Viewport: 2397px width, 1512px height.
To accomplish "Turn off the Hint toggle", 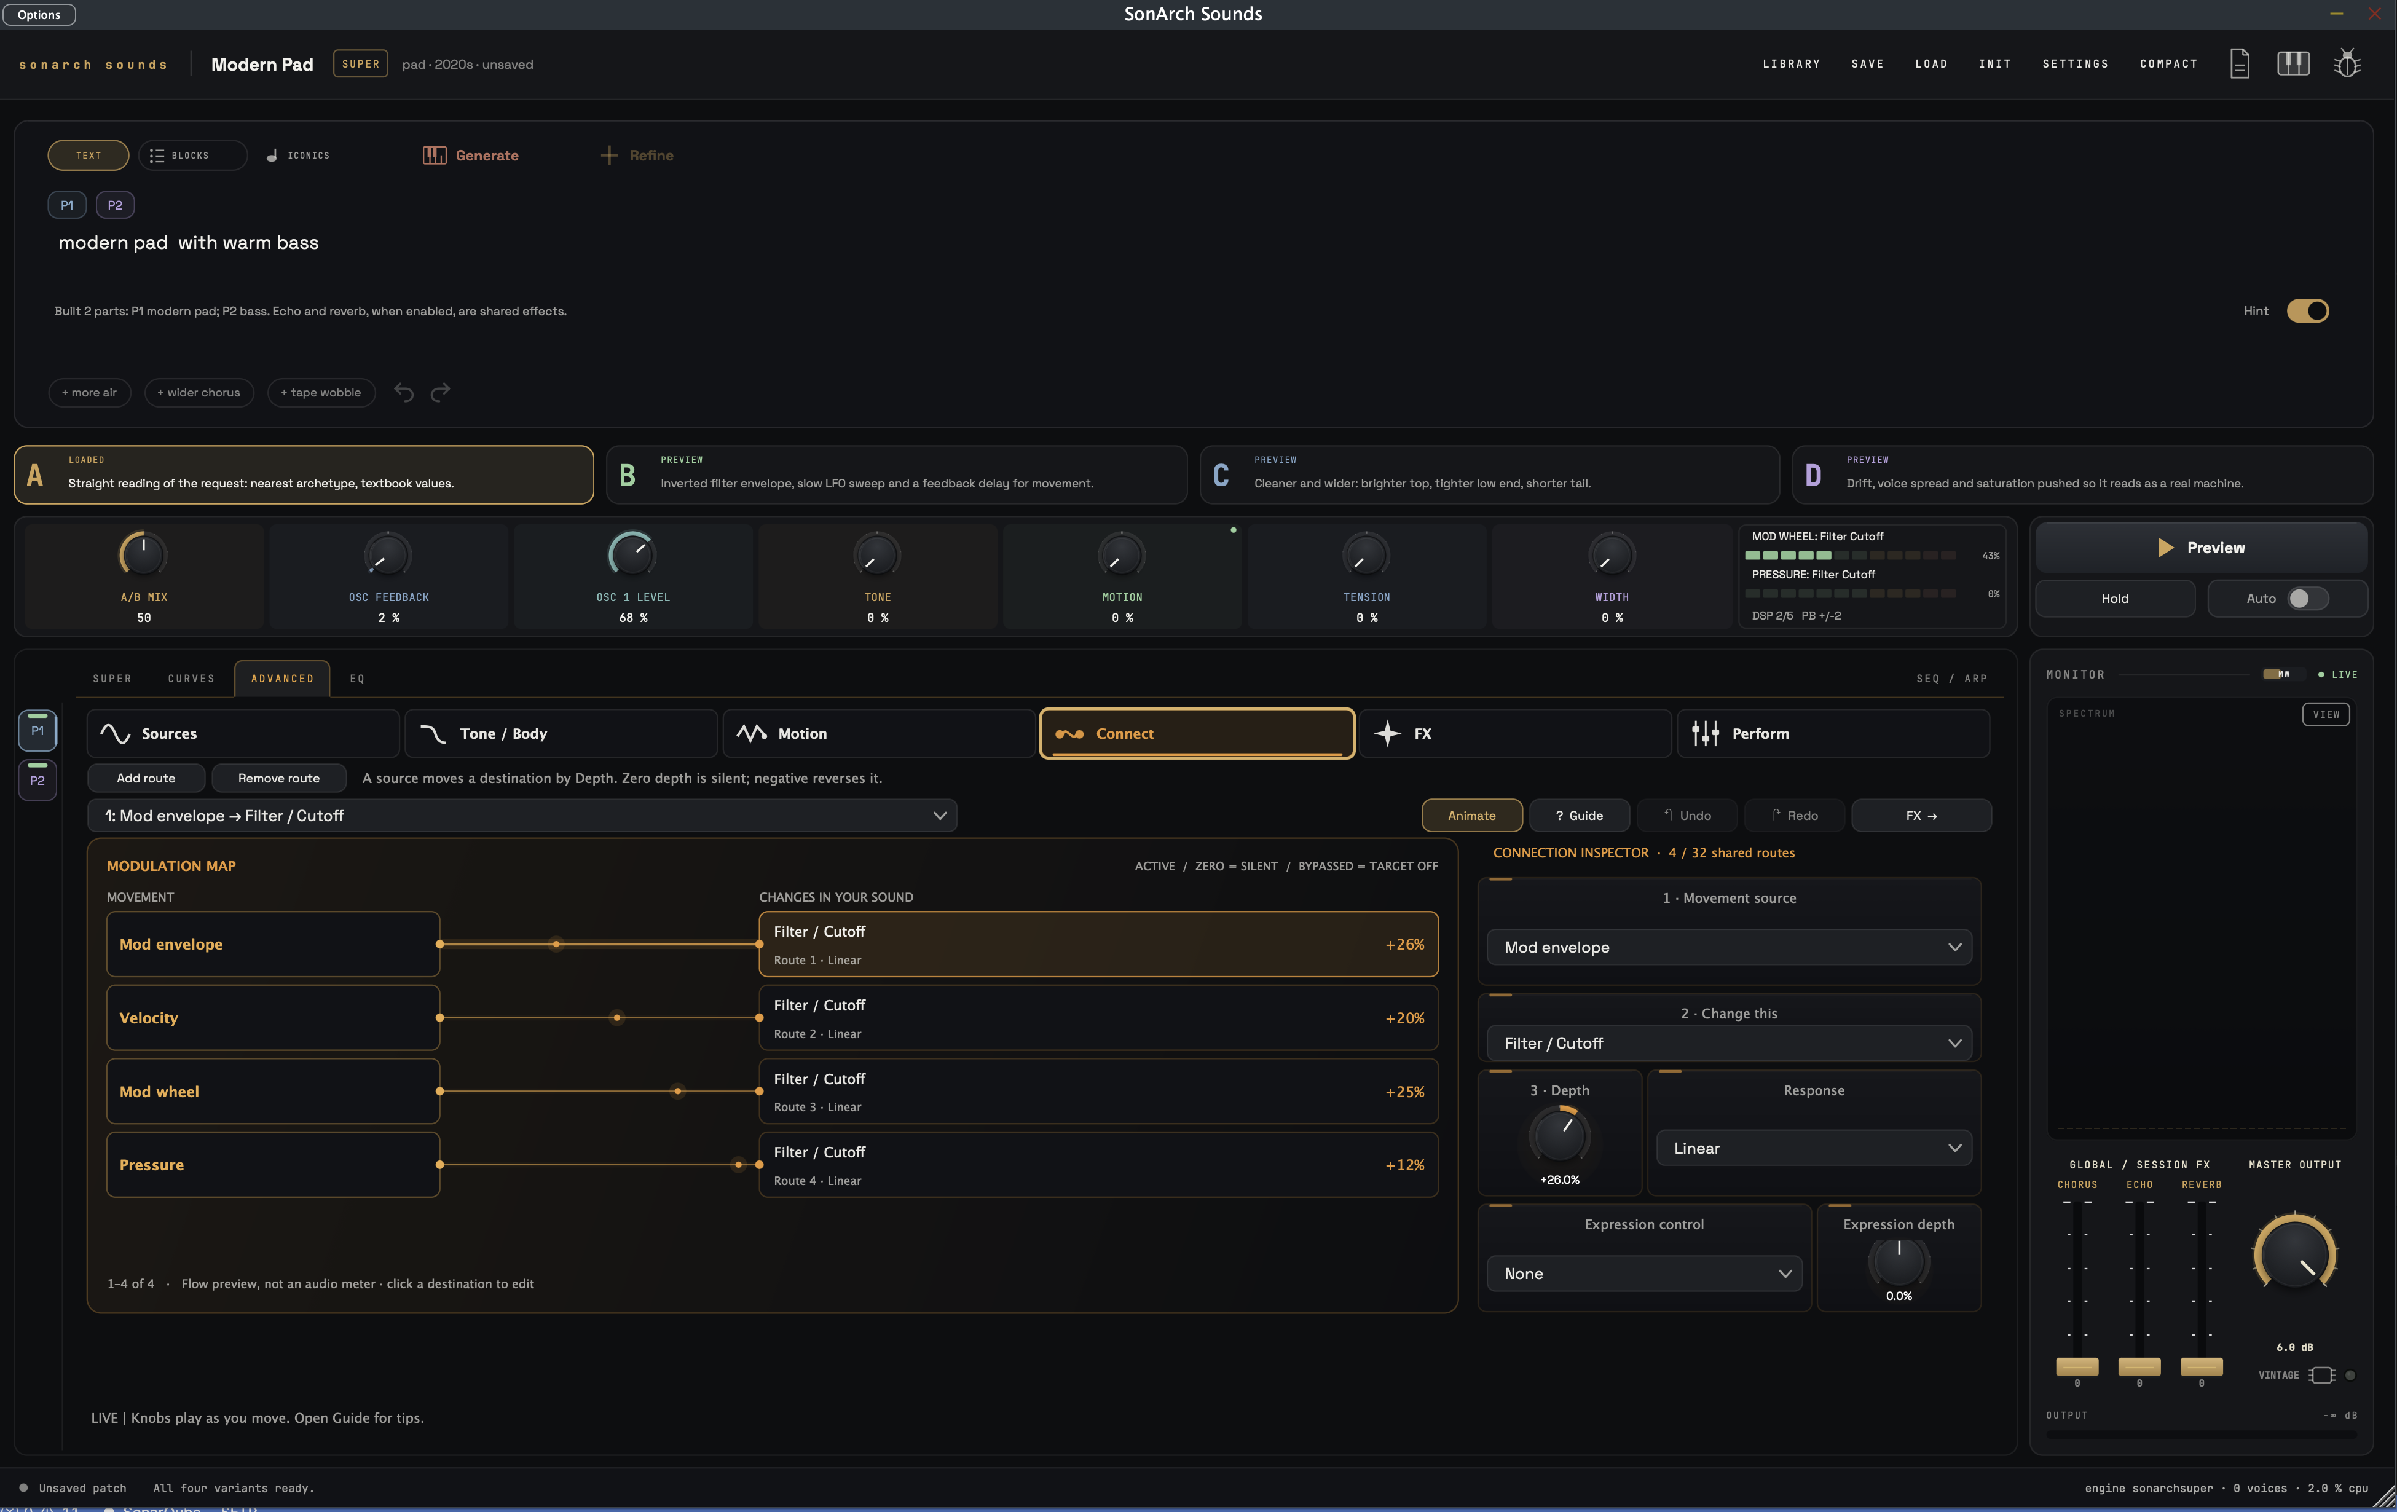I will [2307, 310].
